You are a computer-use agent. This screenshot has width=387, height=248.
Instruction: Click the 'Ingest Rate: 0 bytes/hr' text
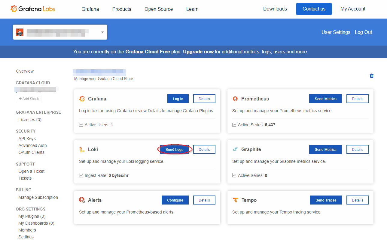[x=107, y=175]
